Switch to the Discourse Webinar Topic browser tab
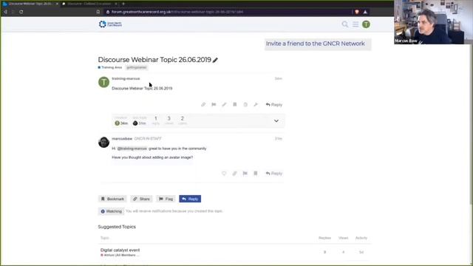The width and height of the screenshot is (473, 266). click(x=30, y=4)
